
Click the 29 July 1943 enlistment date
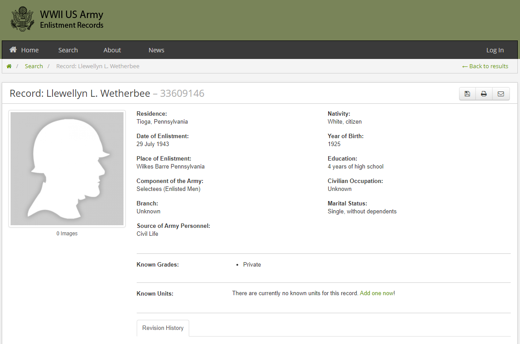tap(153, 144)
